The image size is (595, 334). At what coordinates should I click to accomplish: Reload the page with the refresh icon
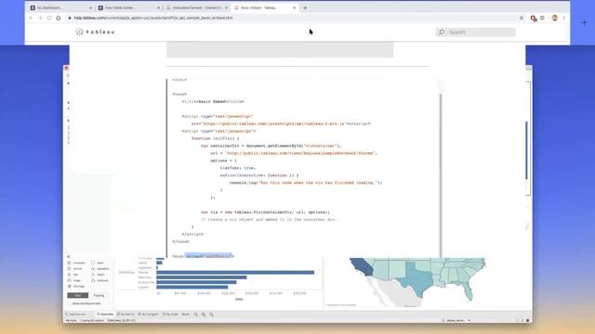coord(49,18)
